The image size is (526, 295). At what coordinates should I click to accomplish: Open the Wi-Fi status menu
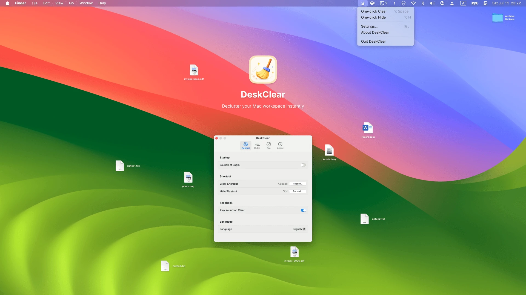(x=413, y=3)
